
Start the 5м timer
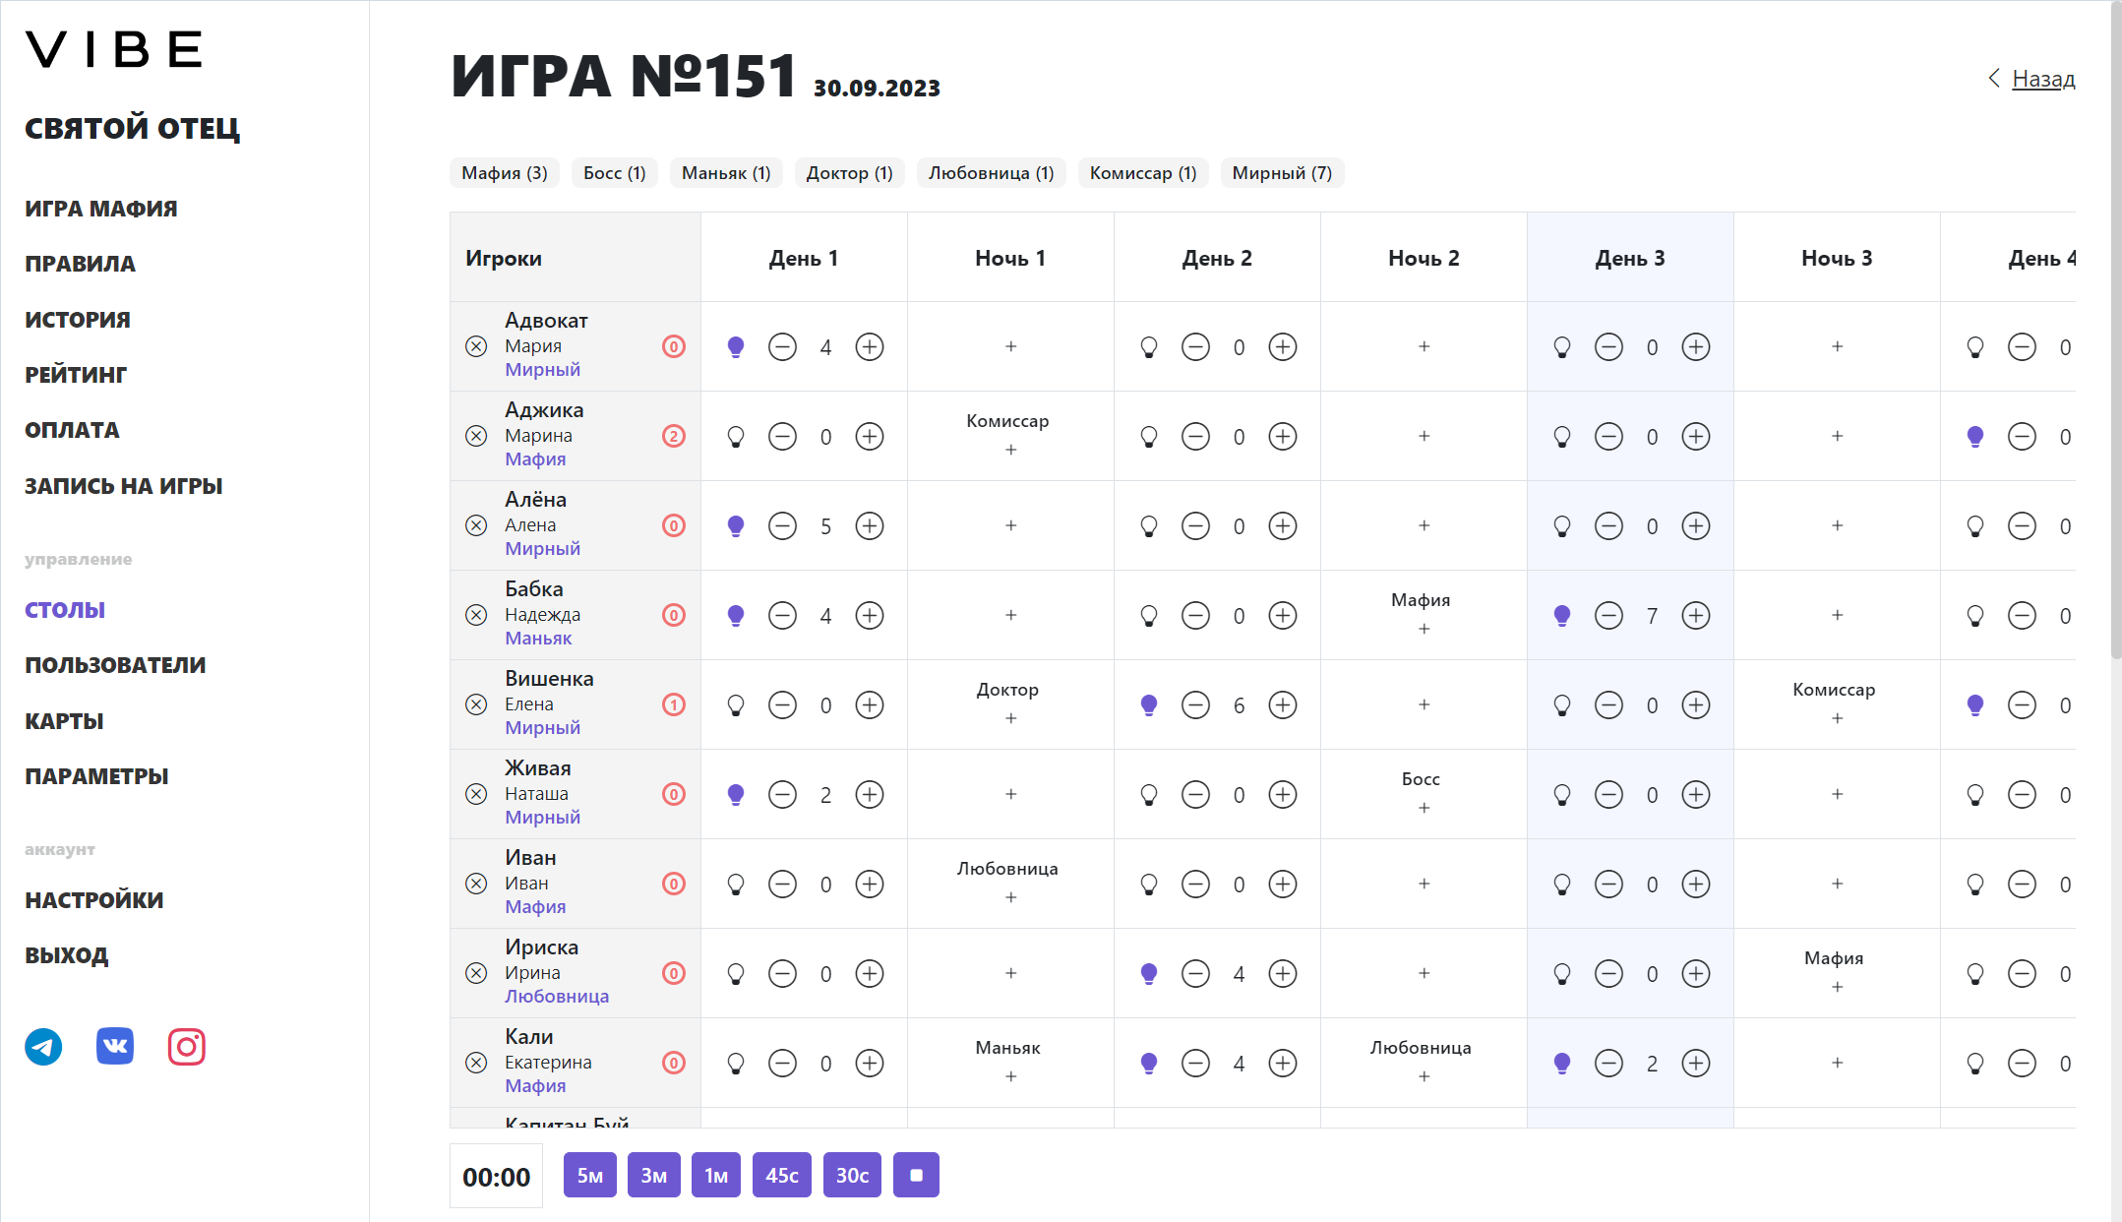click(x=590, y=1175)
